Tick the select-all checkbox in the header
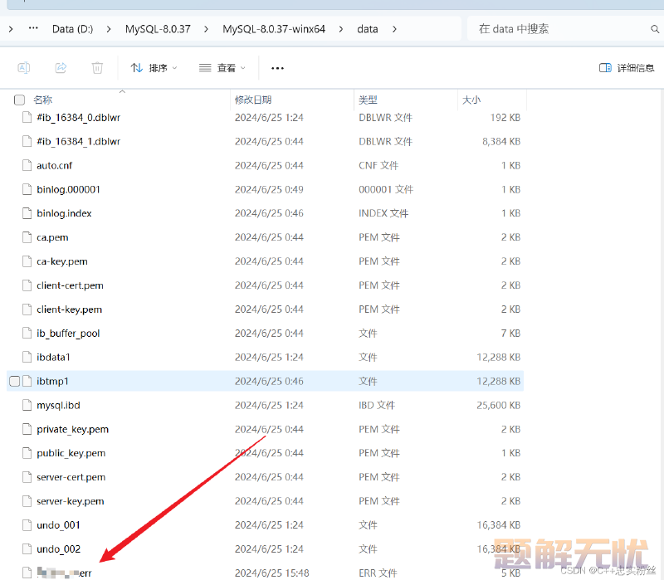This screenshot has height=580, width=664. pyautogui.click(x=19, y=100)
